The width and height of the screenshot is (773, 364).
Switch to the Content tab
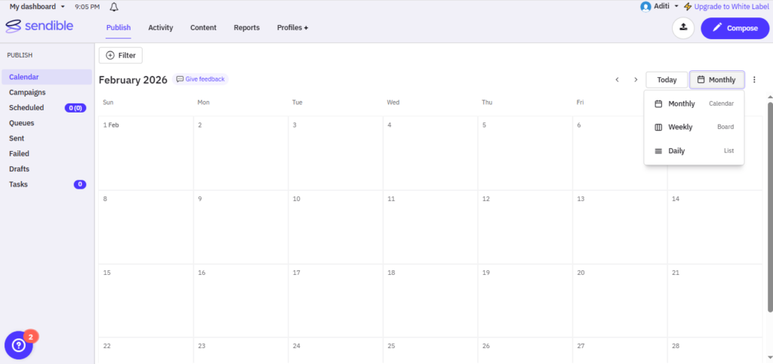point(203,28)
